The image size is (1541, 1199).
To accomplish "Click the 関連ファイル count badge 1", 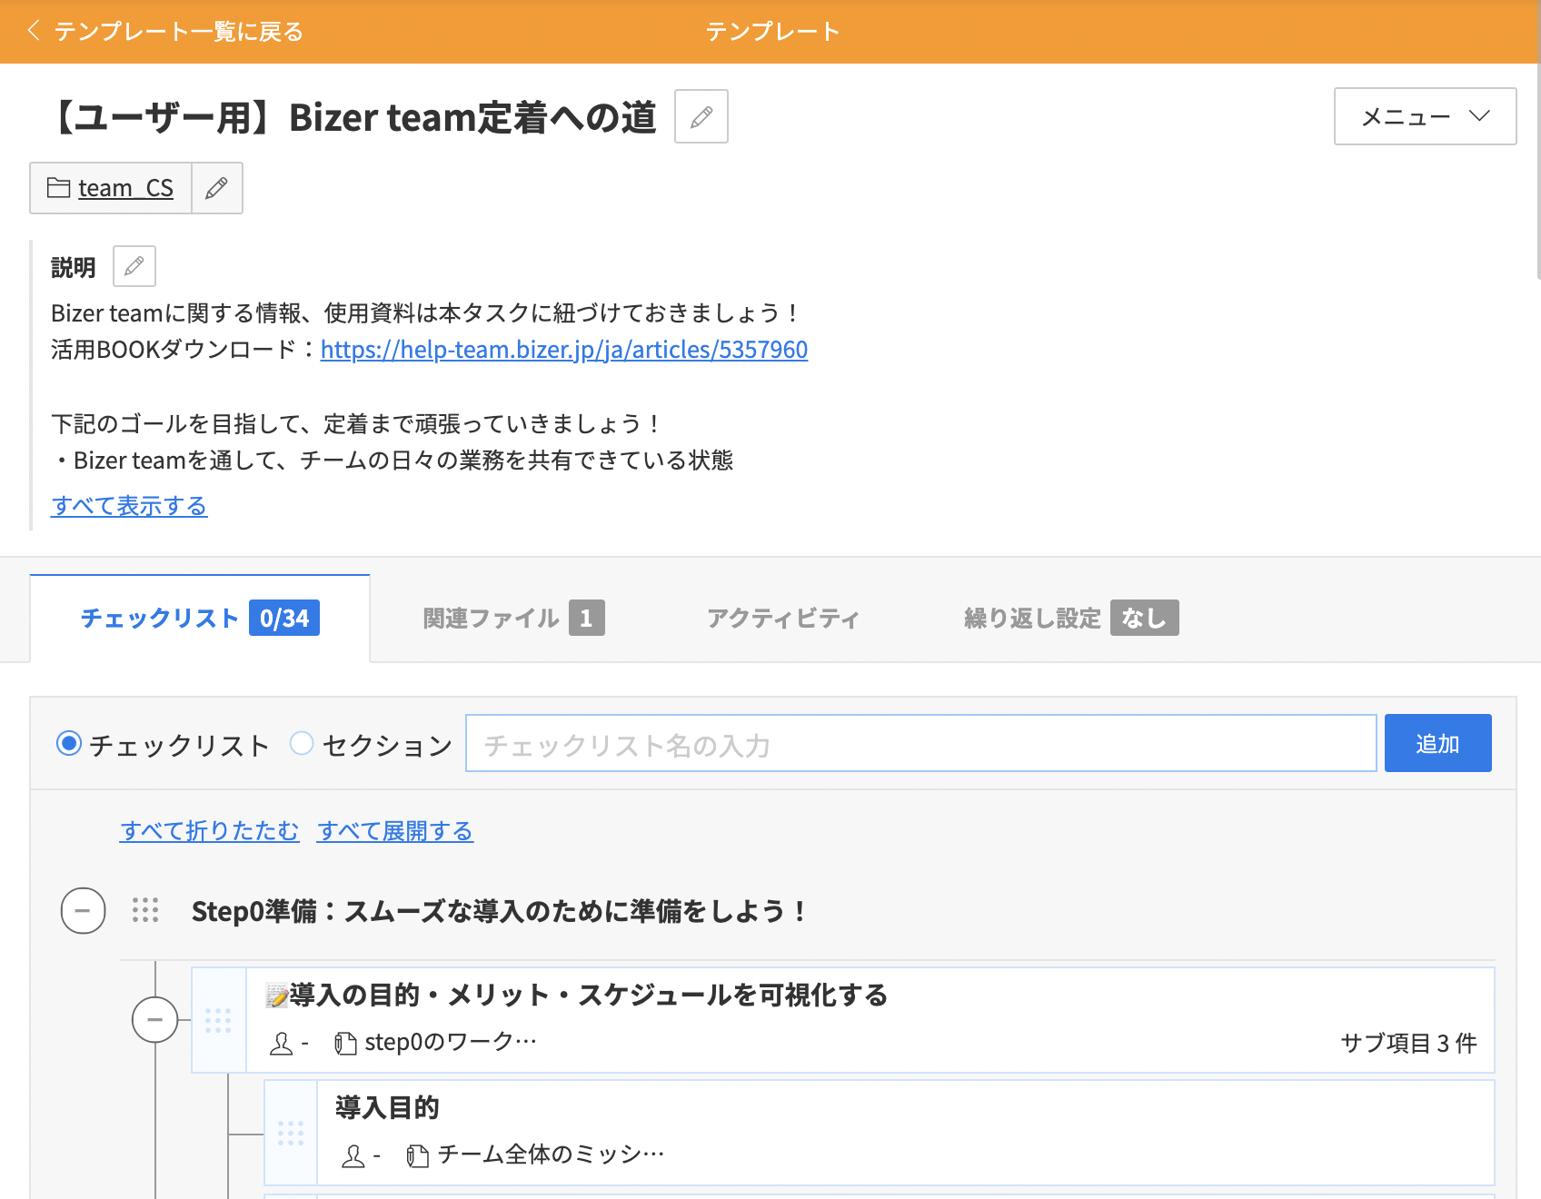I will [x=587, y=618].
